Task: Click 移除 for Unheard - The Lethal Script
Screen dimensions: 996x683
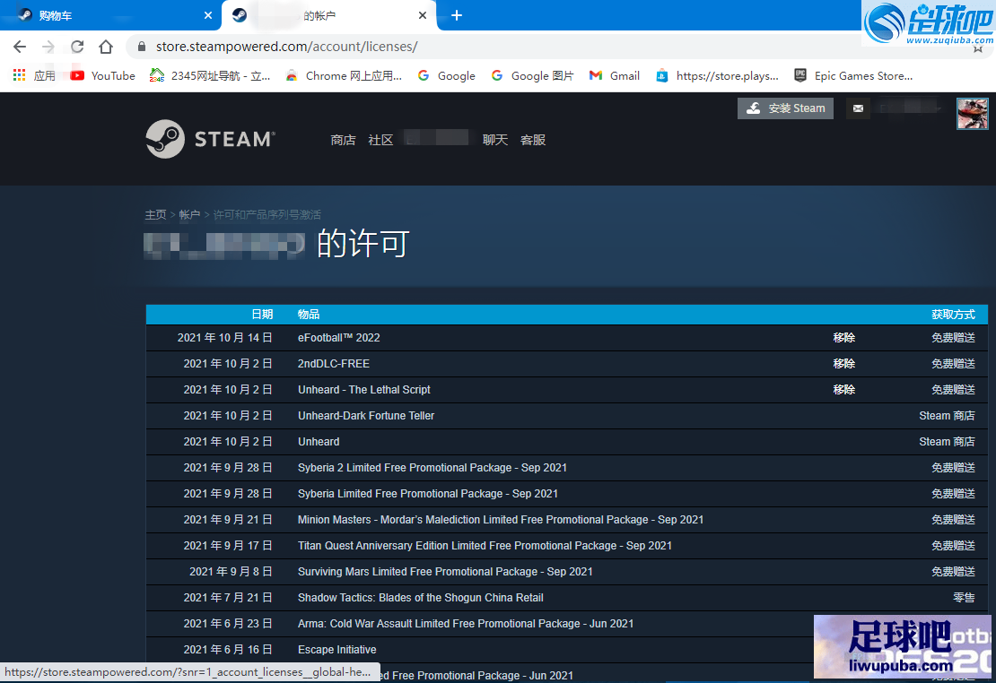Action: (x=844, y=390)
